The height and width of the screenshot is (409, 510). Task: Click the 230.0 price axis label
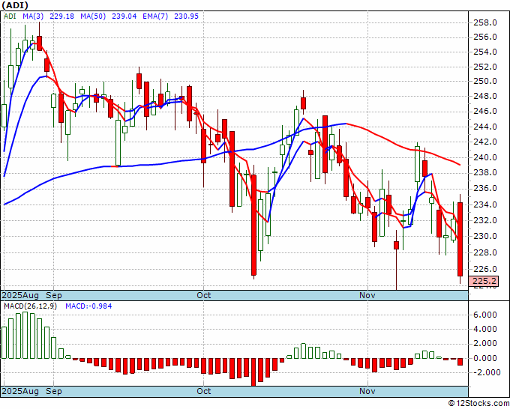[x=485, y=236]
